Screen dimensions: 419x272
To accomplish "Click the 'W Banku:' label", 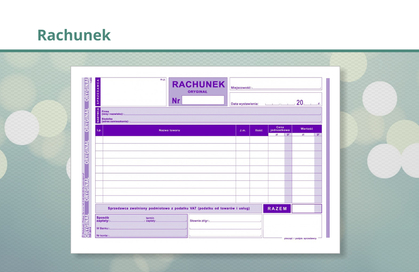I will 103,228.
